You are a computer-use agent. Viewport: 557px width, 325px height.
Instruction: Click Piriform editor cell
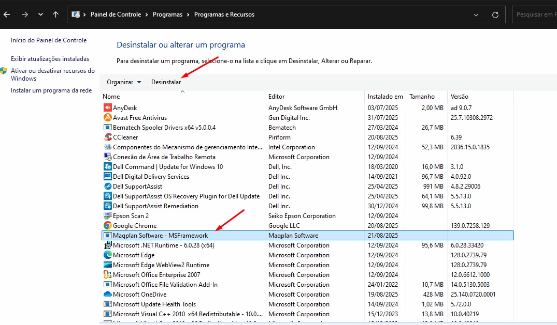279,137
